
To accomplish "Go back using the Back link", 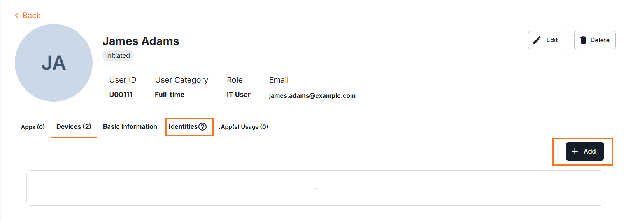I will pyautogui.click(x=32, y=16).
